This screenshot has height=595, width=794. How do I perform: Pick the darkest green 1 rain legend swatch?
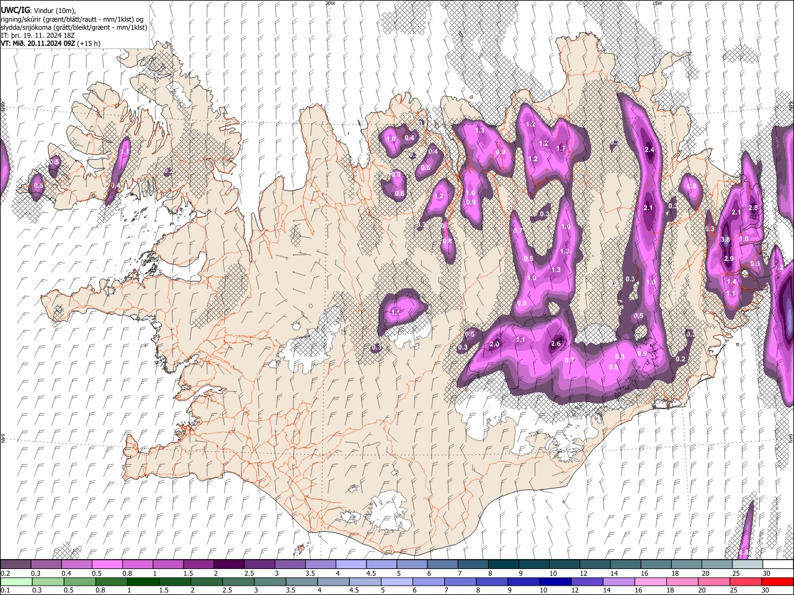coord(143,582)
